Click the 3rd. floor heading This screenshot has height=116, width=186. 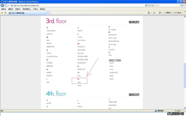coord(56,21)
